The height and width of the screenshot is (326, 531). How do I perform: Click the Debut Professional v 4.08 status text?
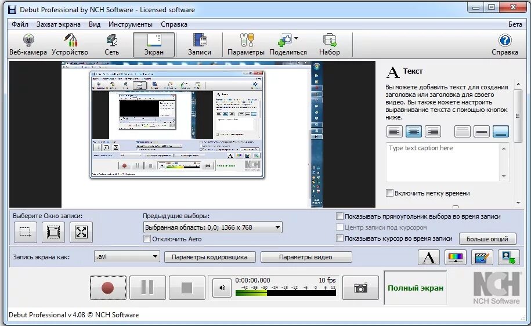(74, 315)
